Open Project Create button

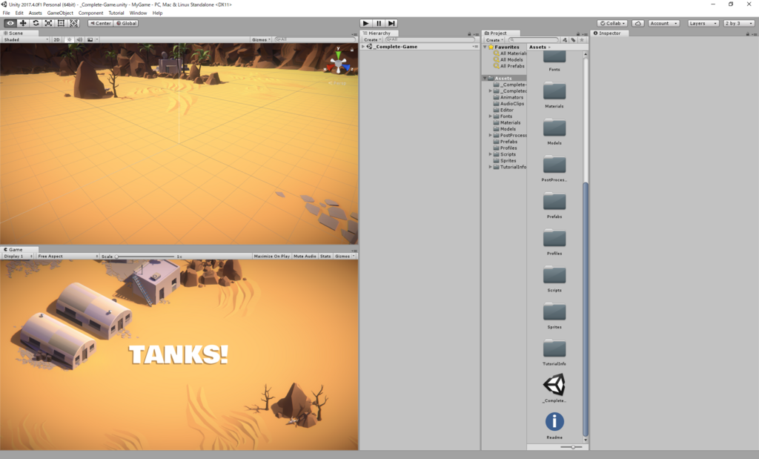pos(494,40)
